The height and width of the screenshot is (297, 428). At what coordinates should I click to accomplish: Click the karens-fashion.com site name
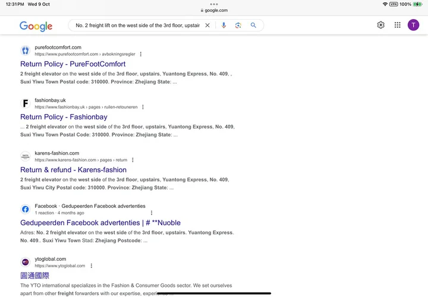[57, 153]
